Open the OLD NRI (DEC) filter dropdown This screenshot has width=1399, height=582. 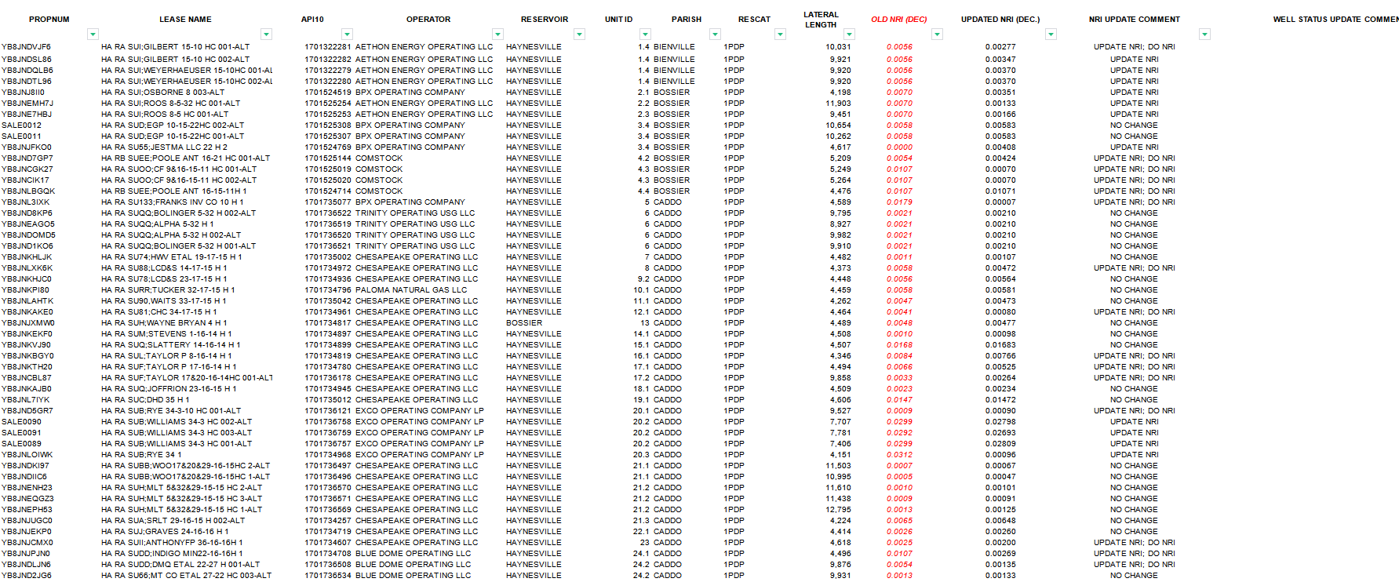point(937,35)
